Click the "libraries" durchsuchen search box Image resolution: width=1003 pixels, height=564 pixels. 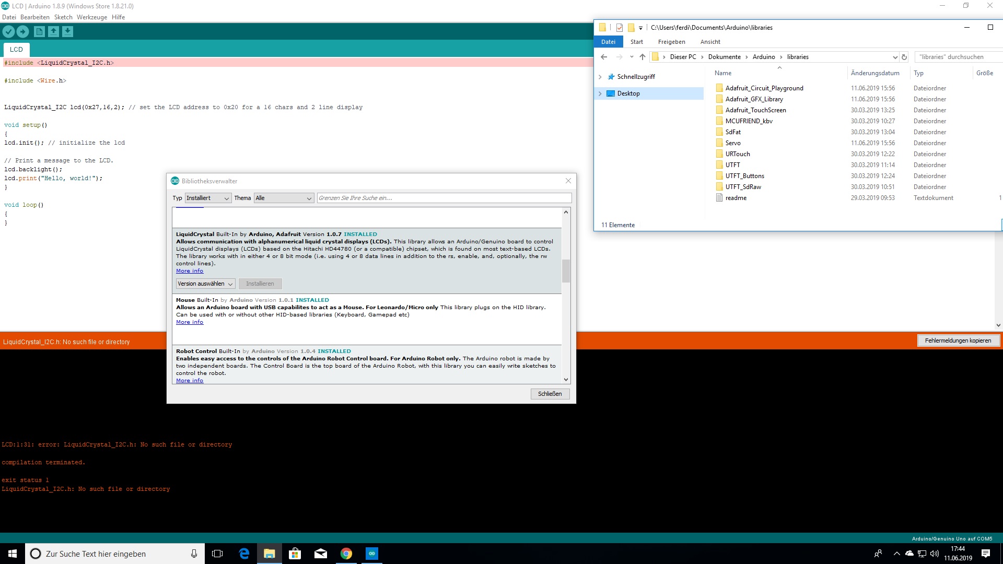pos(959,57)
